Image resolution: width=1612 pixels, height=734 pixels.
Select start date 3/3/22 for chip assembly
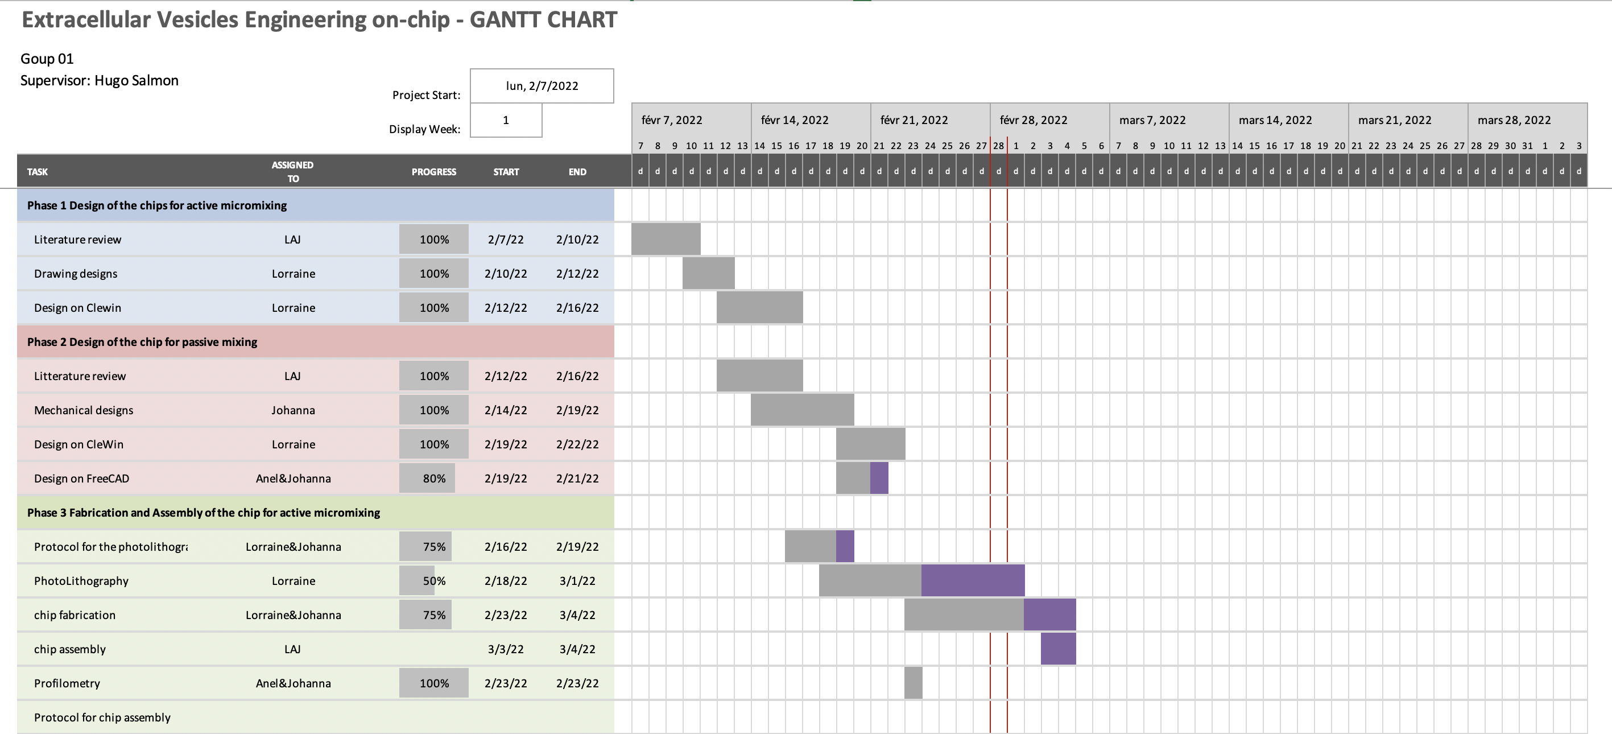[x=506, y=650]
